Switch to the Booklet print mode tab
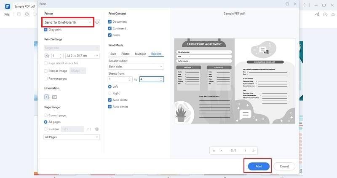 coord(156,54)
